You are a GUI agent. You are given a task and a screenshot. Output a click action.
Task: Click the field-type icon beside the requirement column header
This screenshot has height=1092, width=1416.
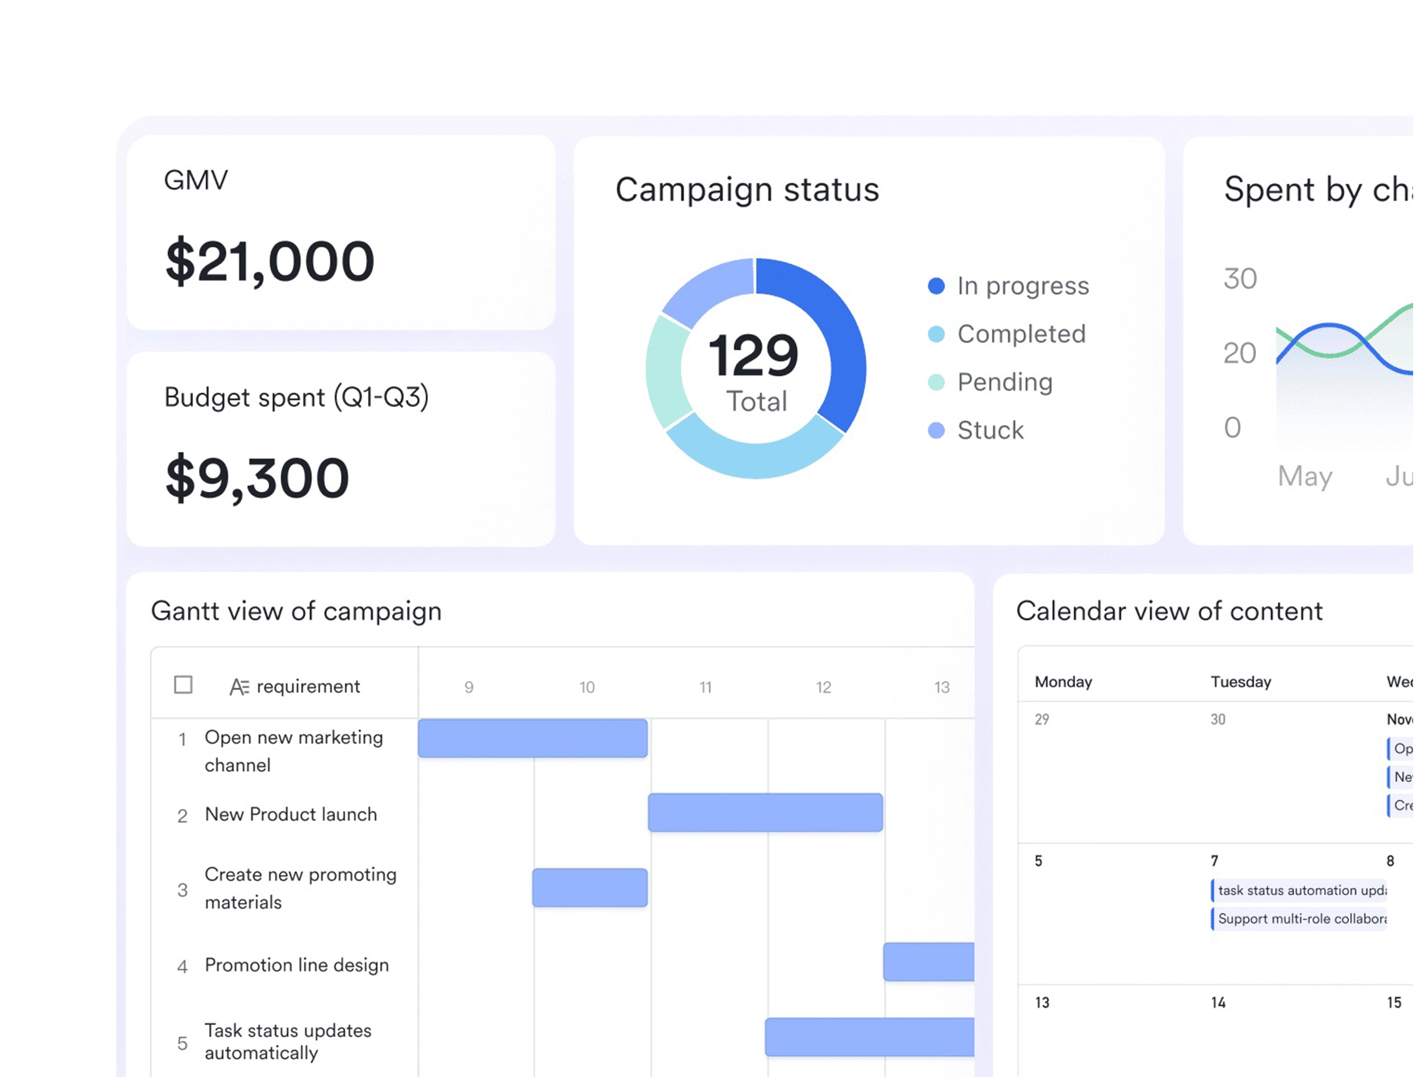tap(239, 686)
